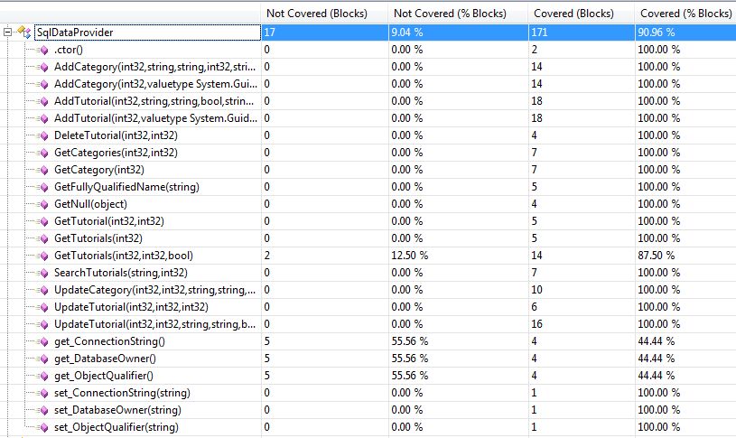This screenshot has width=736, height=438.
Task: Click the SearchTutorials method icon
Action: point(43,274)
